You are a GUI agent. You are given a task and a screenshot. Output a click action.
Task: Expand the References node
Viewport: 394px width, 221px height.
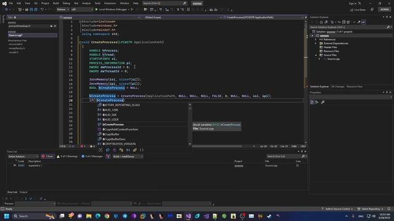coord(316,39)
